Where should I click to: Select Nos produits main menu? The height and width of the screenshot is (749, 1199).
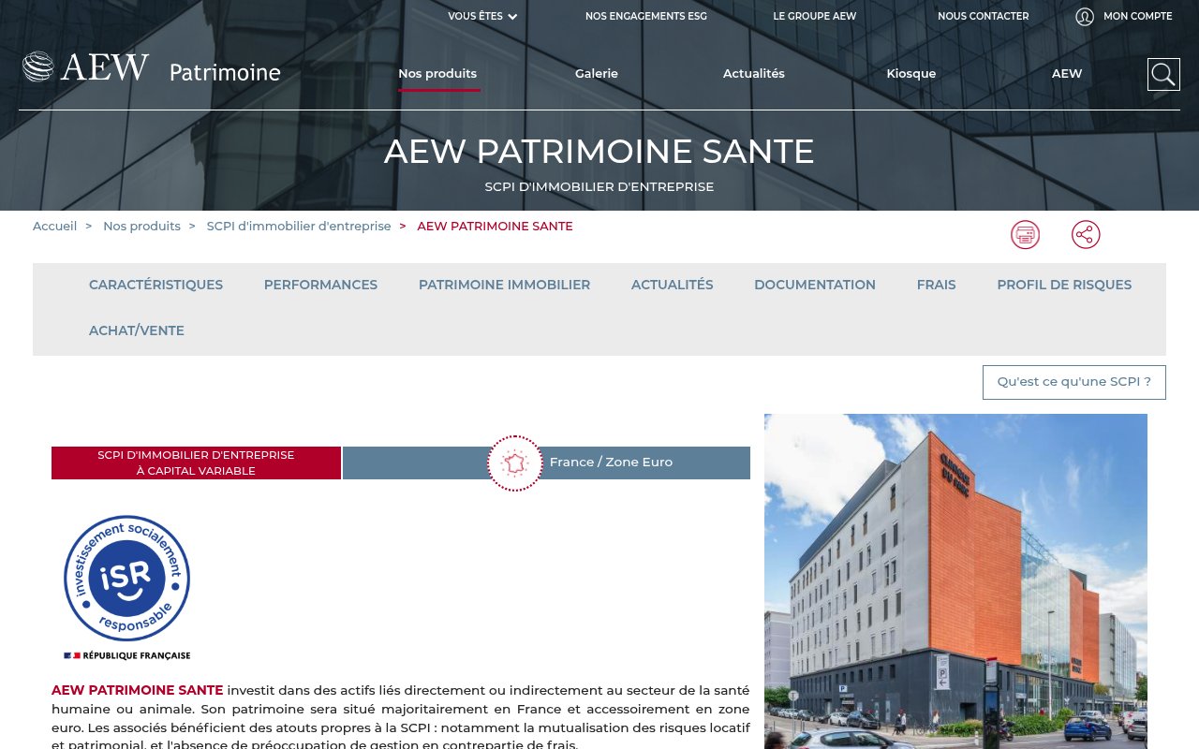(x=437, y=73)
